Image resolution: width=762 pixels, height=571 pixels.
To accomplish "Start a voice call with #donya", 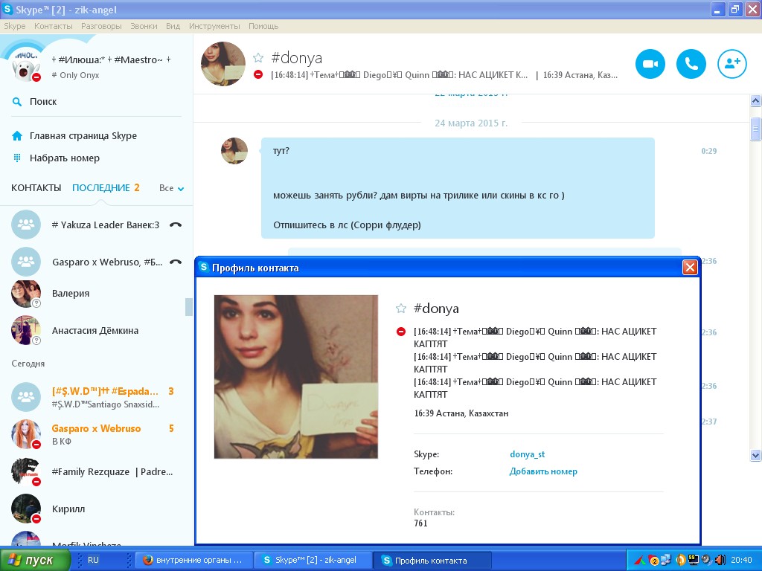I will tap(691, 64).
